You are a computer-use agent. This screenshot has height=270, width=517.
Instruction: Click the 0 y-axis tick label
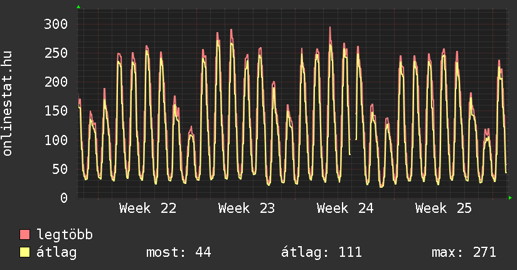pos(64,198)
